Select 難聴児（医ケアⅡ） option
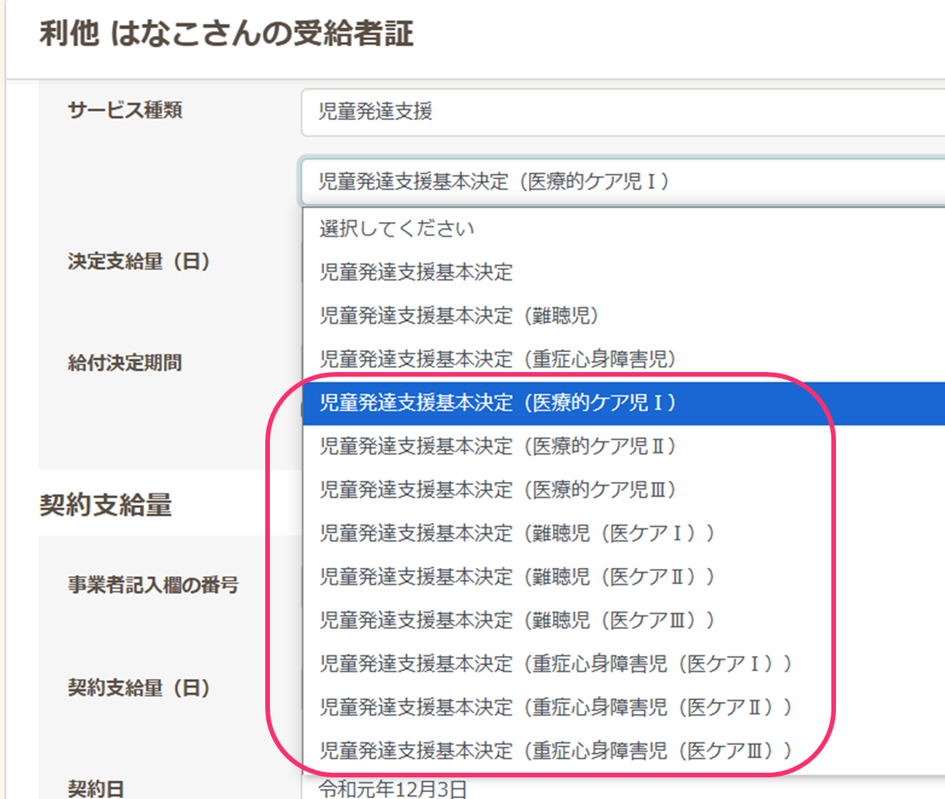Image resolution: width=945 pixels, height=799 pixels. [x=517, y=576]
